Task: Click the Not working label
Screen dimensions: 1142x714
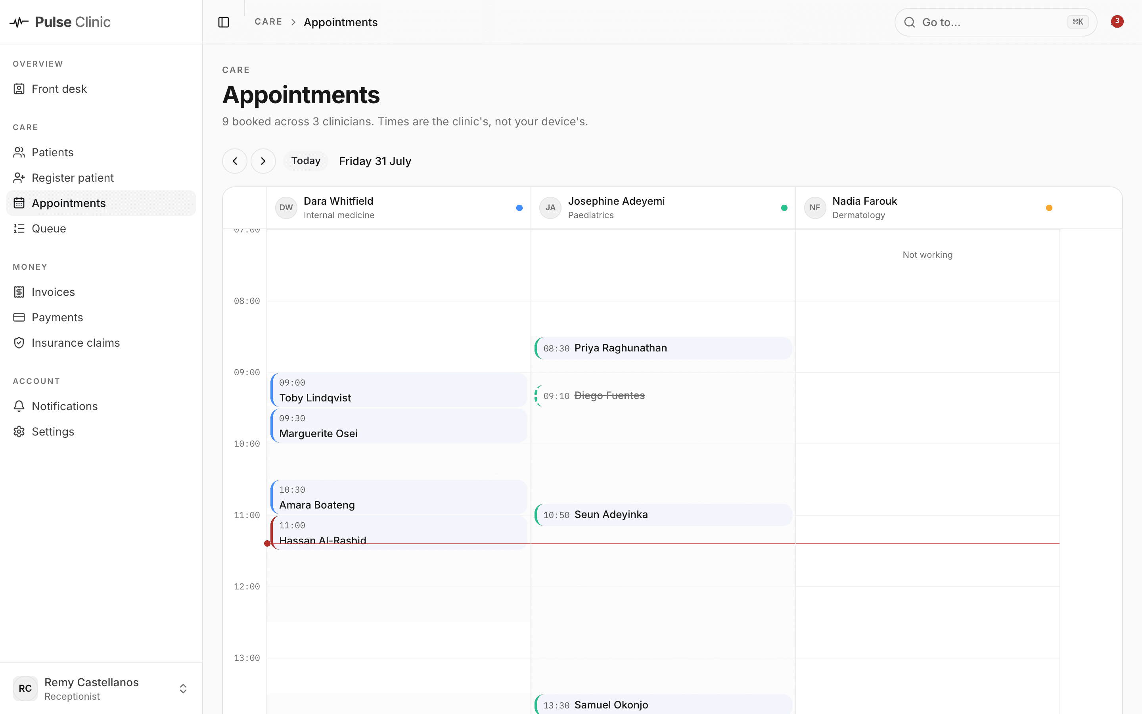Action: [x=927, y=255]
